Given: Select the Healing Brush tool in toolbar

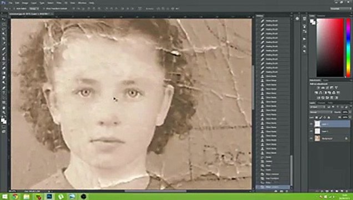Looking at the screenshot, I should [x=3, y=49].
